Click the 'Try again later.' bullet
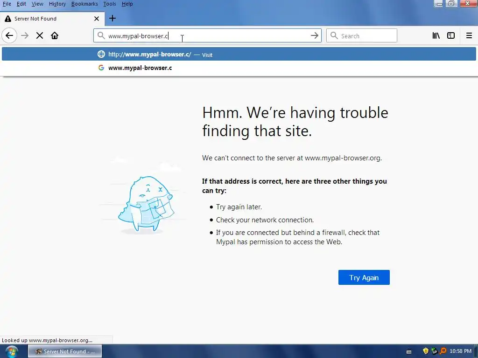478x358 pixels. pyautogui.click(x=239, y=207)
